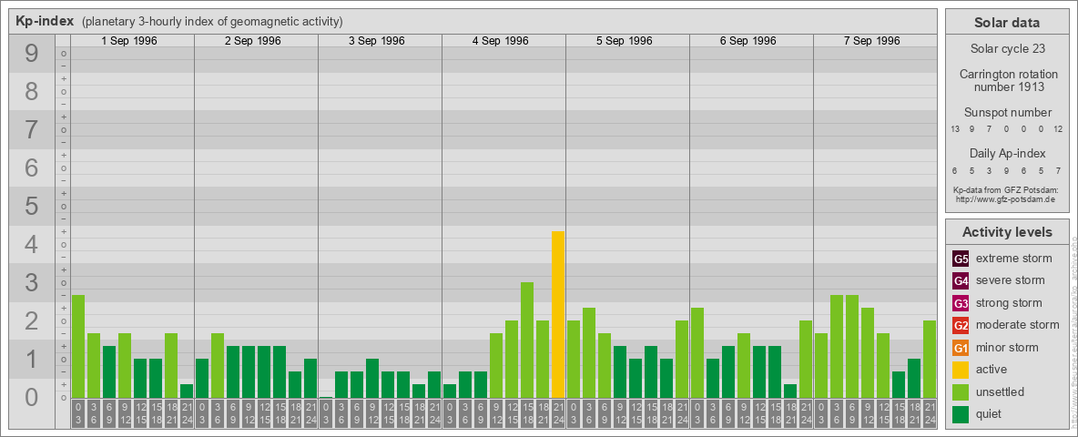Click the 'Activity levels' panel heading
Image resolution: width=1078 pixels, height=437 pixels.
pos(1007,232)
